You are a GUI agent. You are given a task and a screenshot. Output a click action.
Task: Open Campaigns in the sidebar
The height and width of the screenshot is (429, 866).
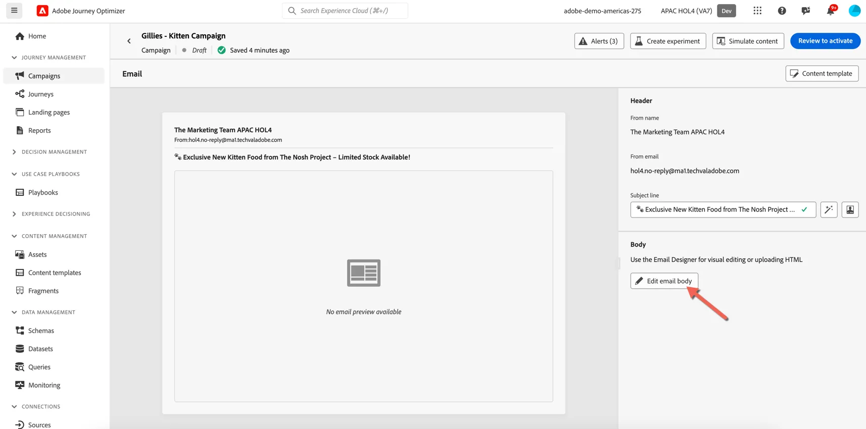[x=54, y=76]
